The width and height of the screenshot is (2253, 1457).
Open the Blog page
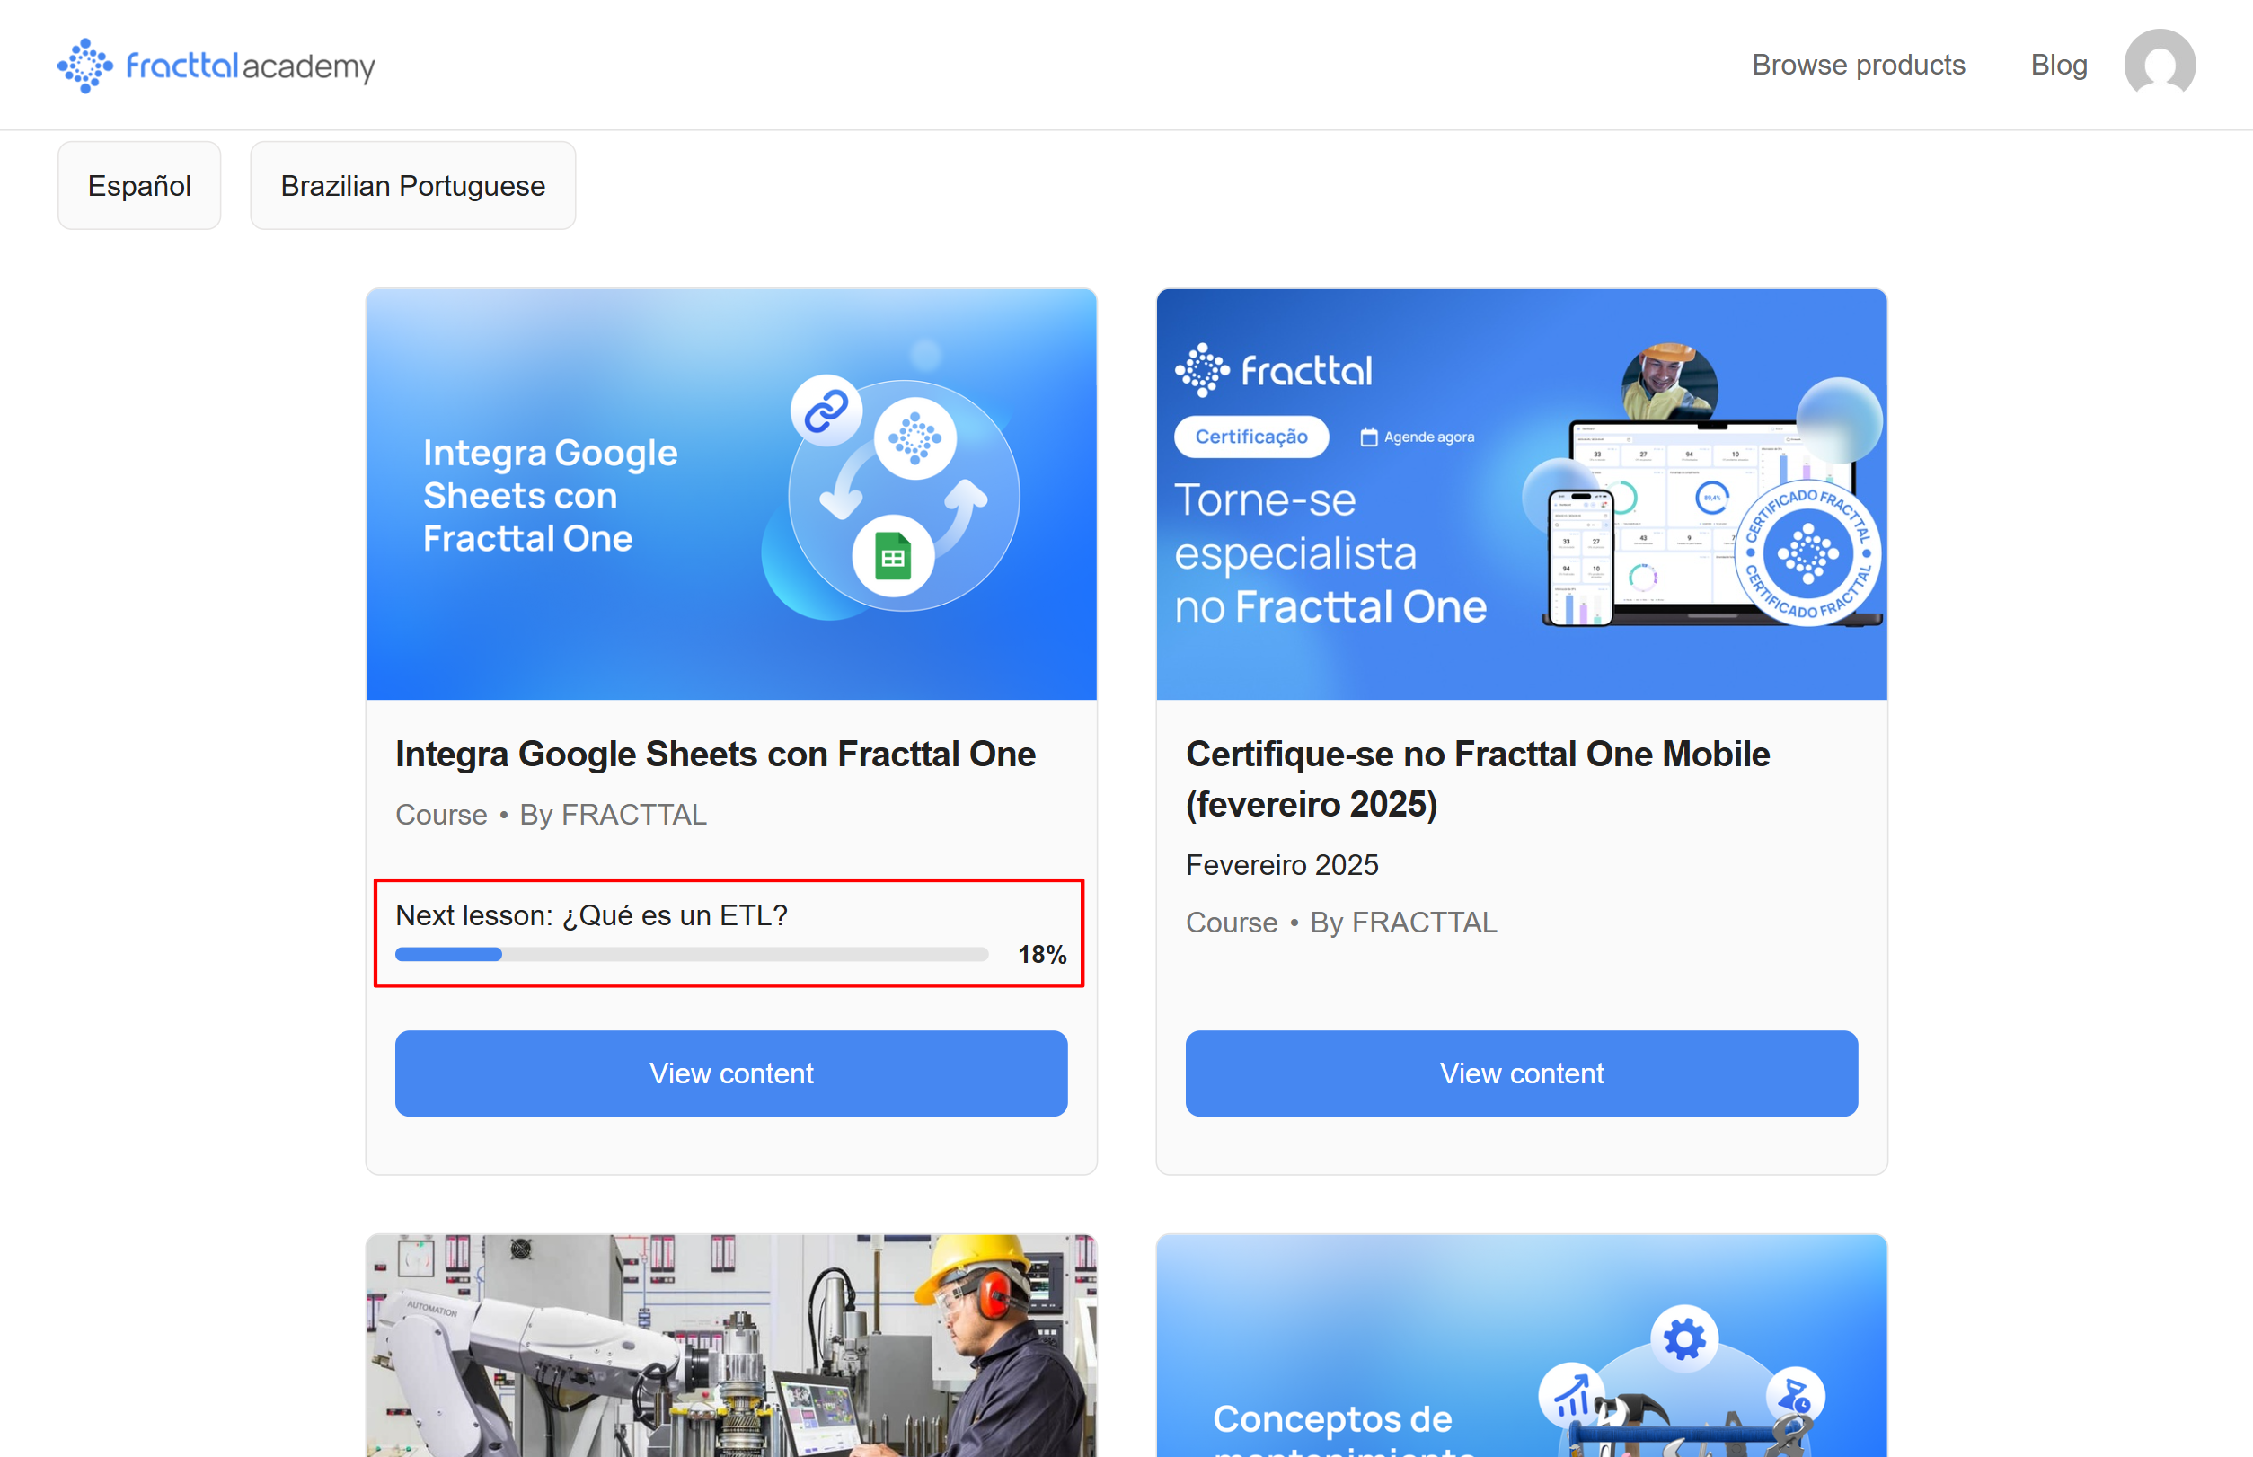coord(2058,65)
